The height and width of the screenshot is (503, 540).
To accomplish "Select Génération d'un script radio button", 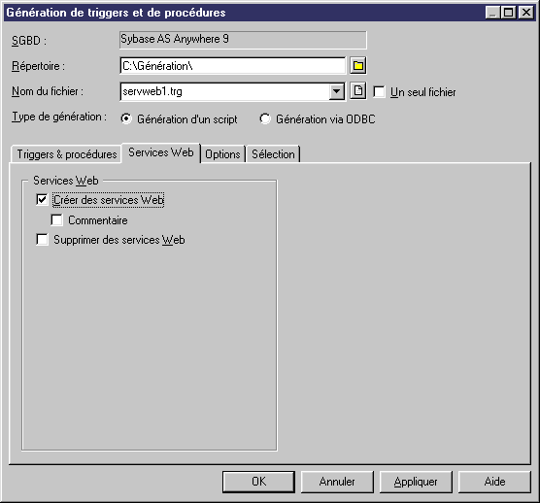I will [x=126, y=119].
